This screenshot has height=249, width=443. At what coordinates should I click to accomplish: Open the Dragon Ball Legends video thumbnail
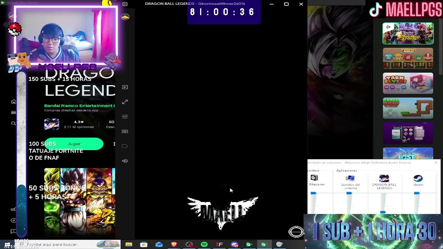tap(408, 34)
